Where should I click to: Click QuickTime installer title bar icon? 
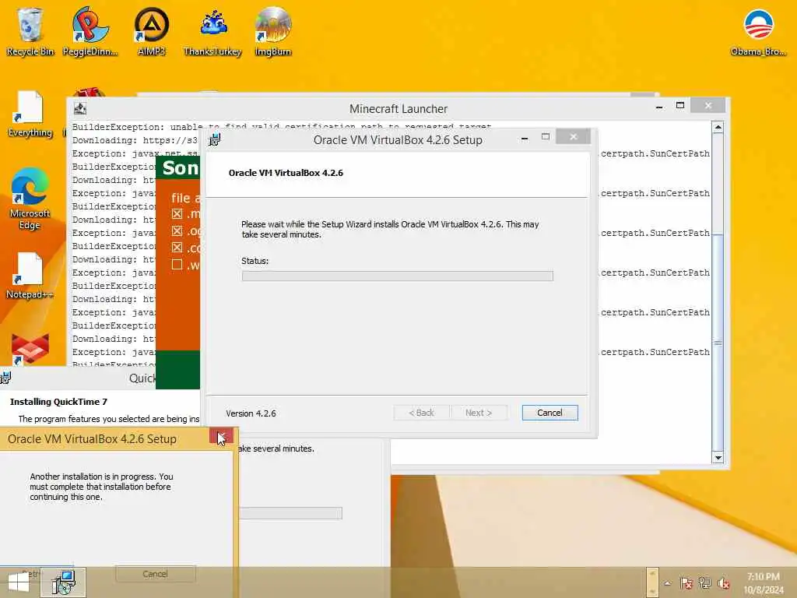(5, 378)
